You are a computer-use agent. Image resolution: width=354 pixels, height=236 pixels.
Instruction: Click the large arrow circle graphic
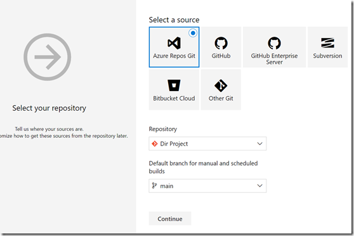[x=48, y=57]
